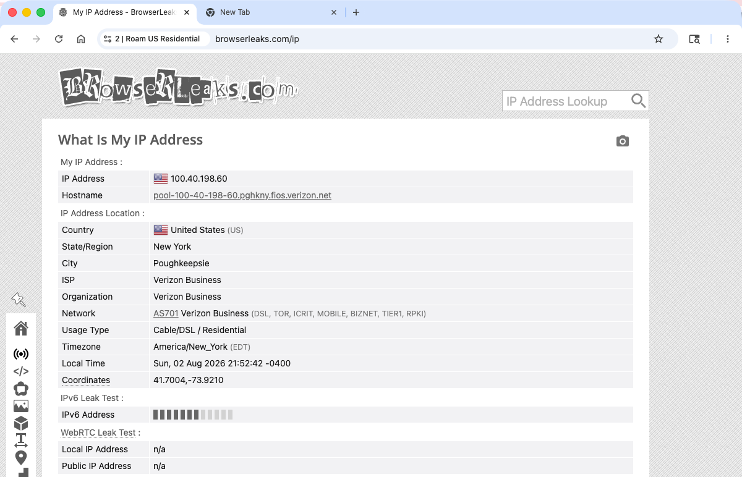Go back with the browser back arrow
742x477 pixels.
15,39
